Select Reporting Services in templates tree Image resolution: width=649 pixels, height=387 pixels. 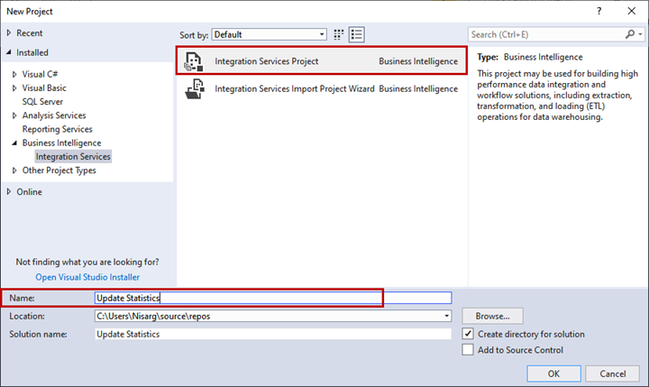click(x=57, y=129)
